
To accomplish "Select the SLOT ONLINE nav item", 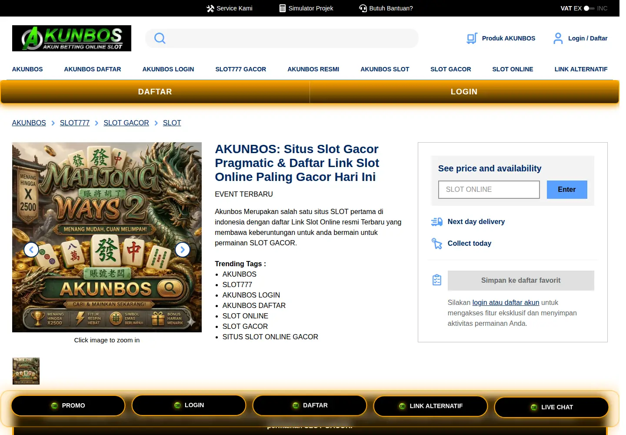I will pos(513,69).
